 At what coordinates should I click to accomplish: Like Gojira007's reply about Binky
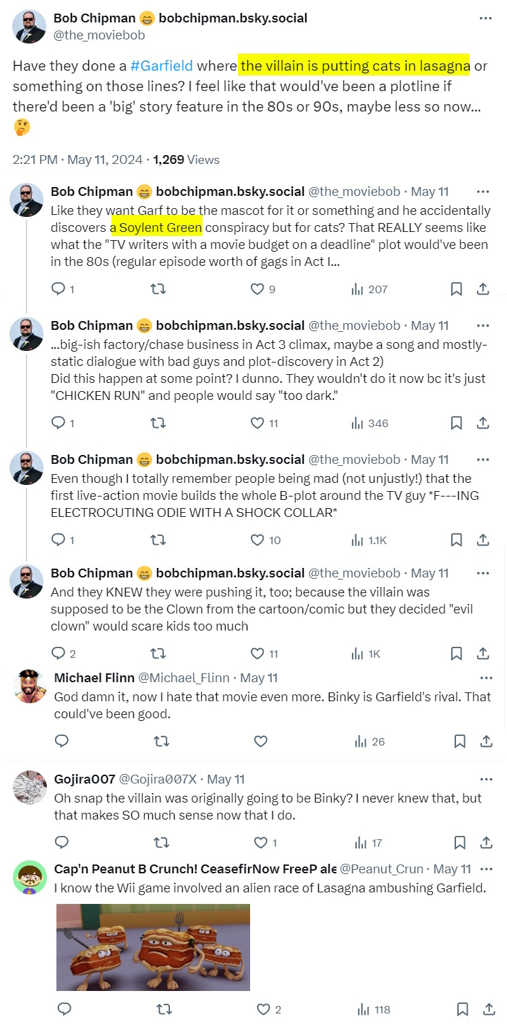tap(261, 843)
